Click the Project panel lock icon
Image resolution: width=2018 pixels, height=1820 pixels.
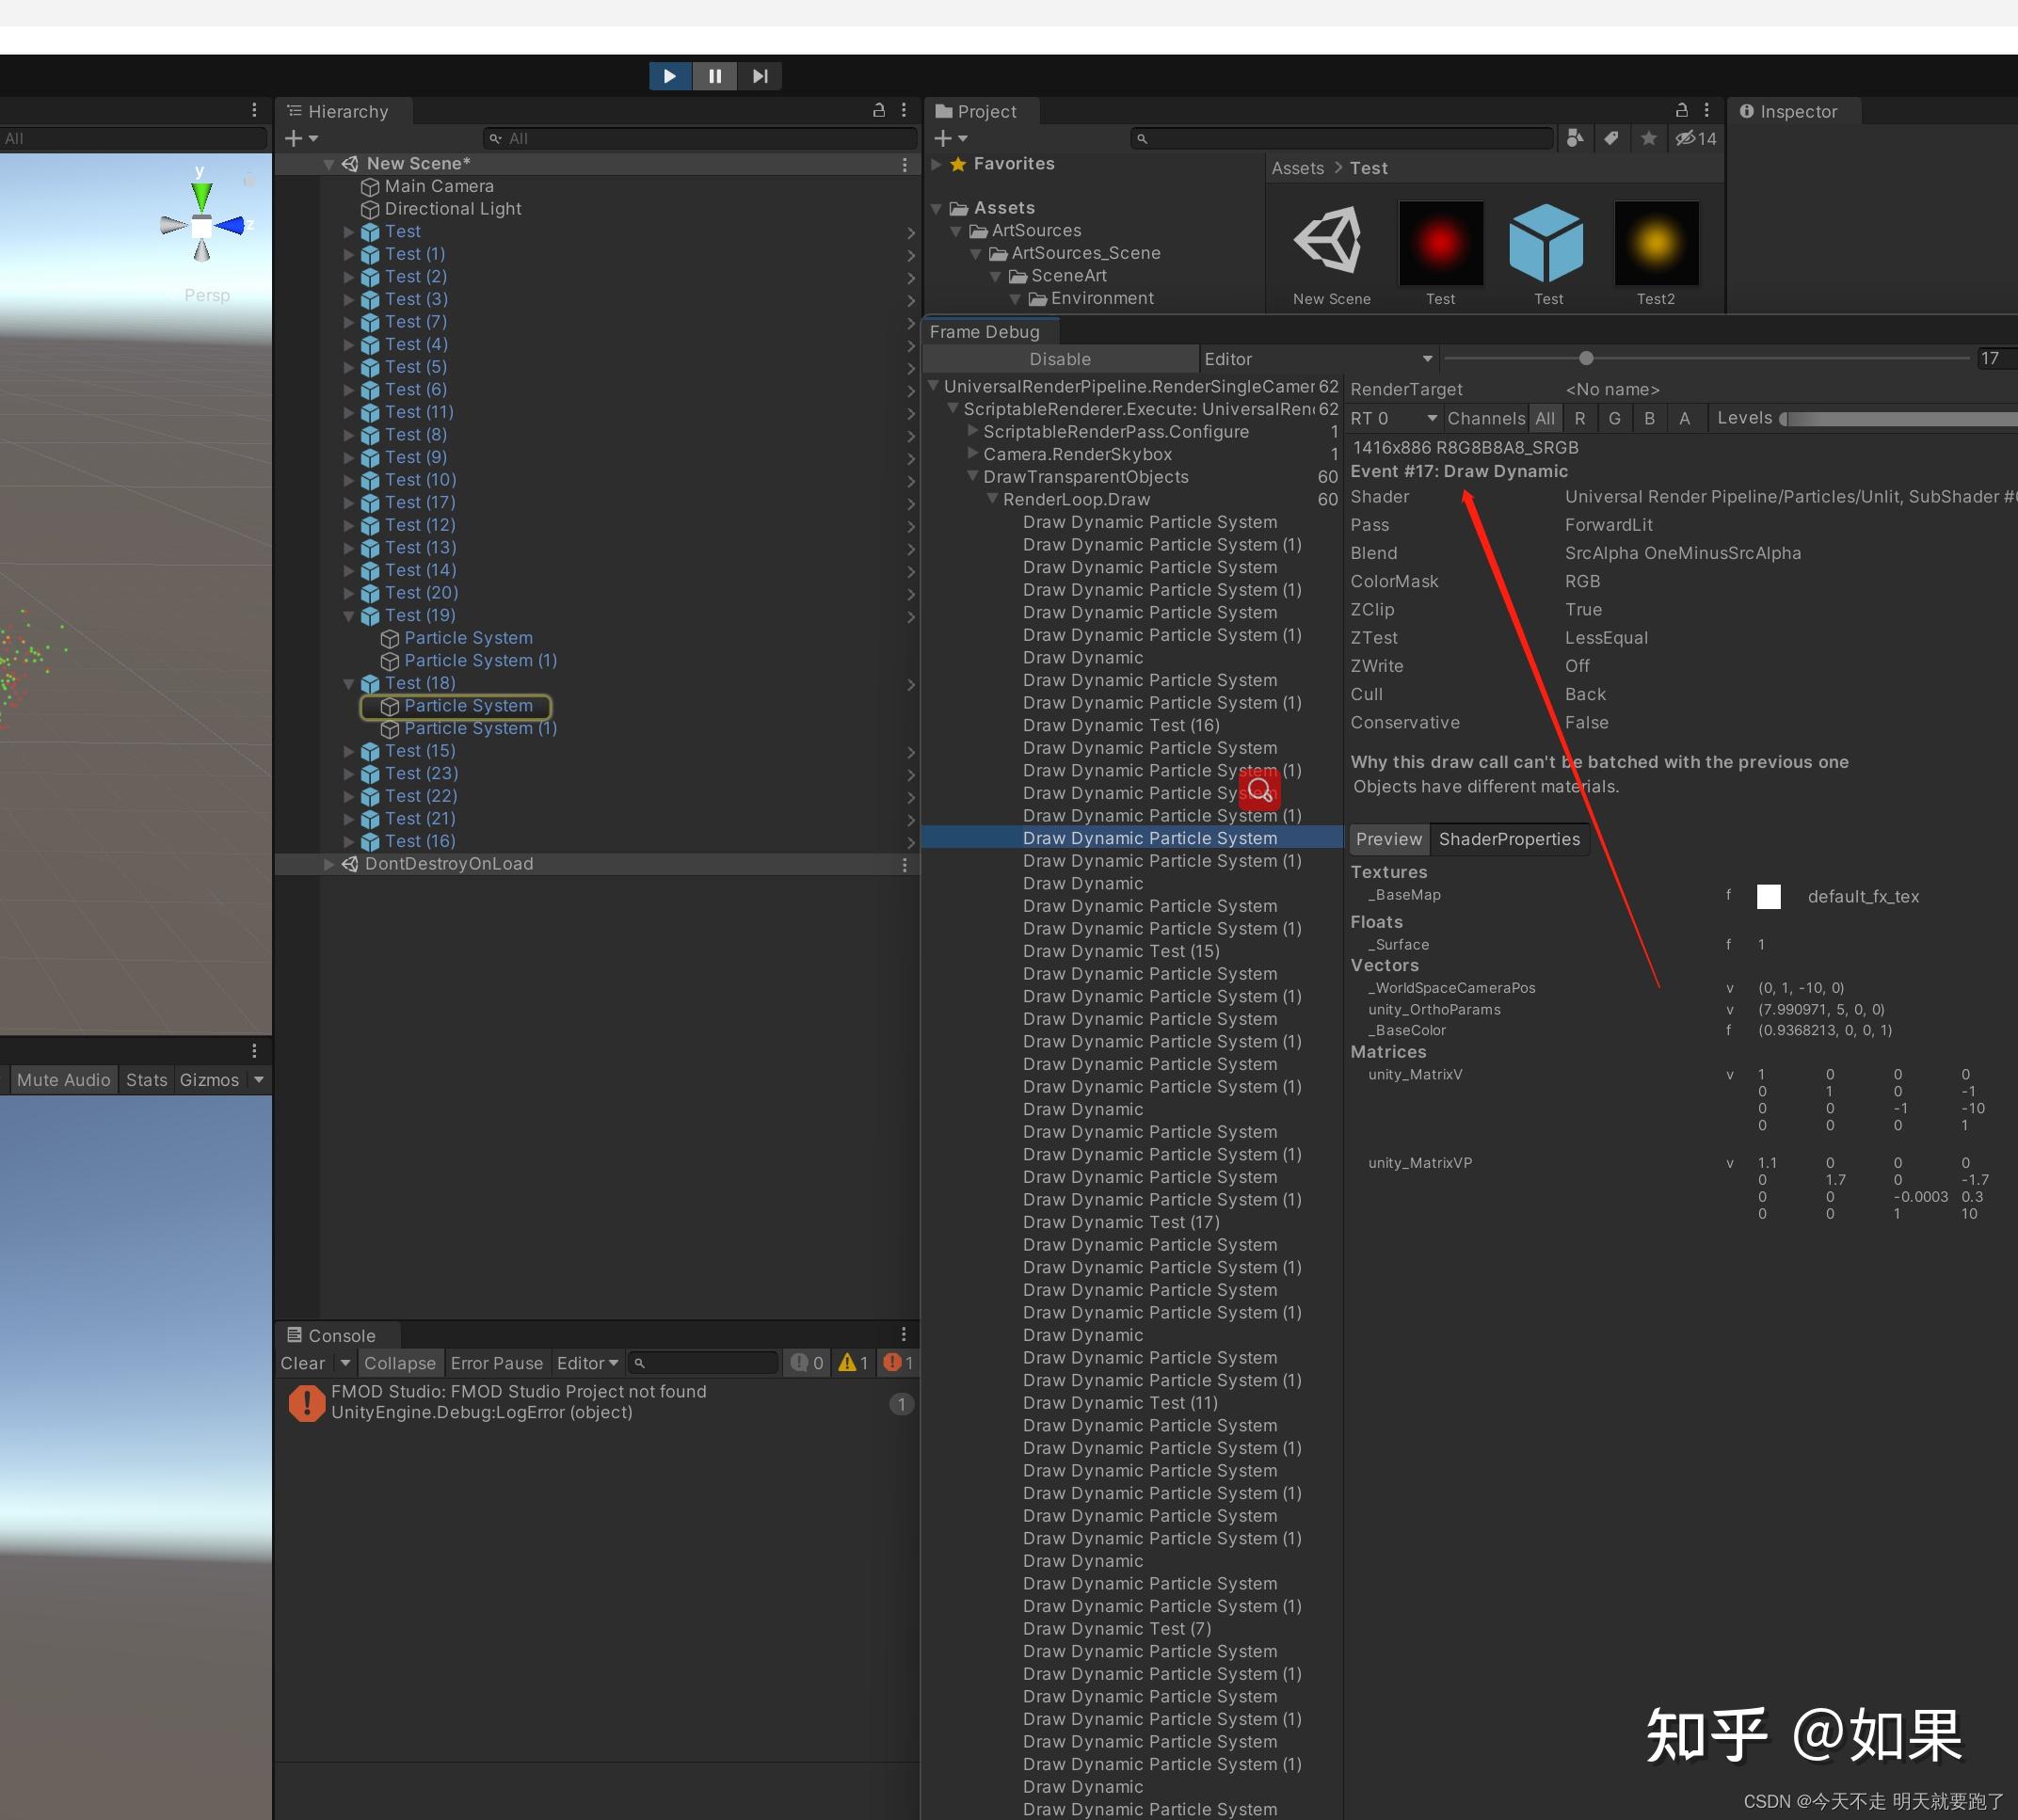click(x=1682, y=110)
